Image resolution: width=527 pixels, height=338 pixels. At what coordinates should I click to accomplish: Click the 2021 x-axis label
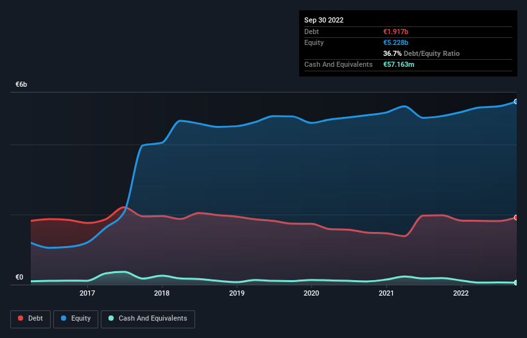(x=386, y=293)
